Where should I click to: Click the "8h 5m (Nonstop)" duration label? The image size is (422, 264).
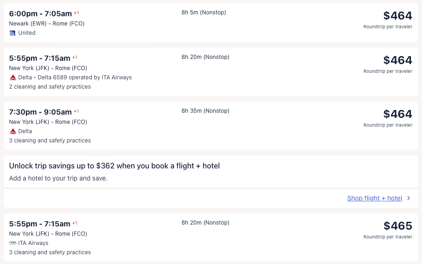[204, 13]
